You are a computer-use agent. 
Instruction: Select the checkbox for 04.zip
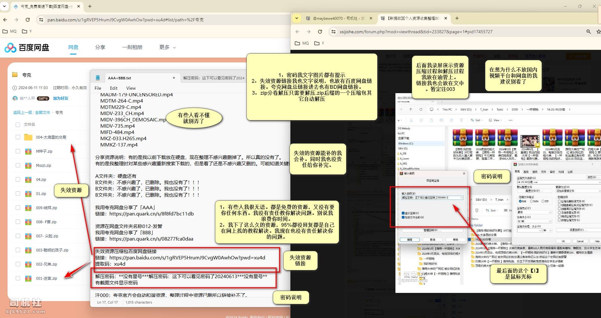tap(18, 179)
